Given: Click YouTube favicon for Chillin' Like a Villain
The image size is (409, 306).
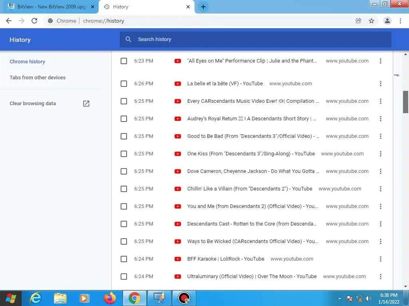Looking at the screenshot, I should click(x=178, y=189).
